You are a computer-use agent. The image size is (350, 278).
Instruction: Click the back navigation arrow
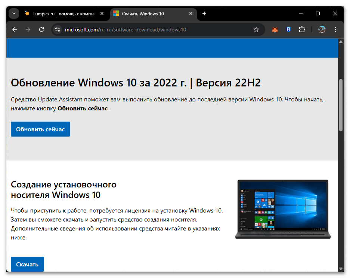tap(15, 30)
